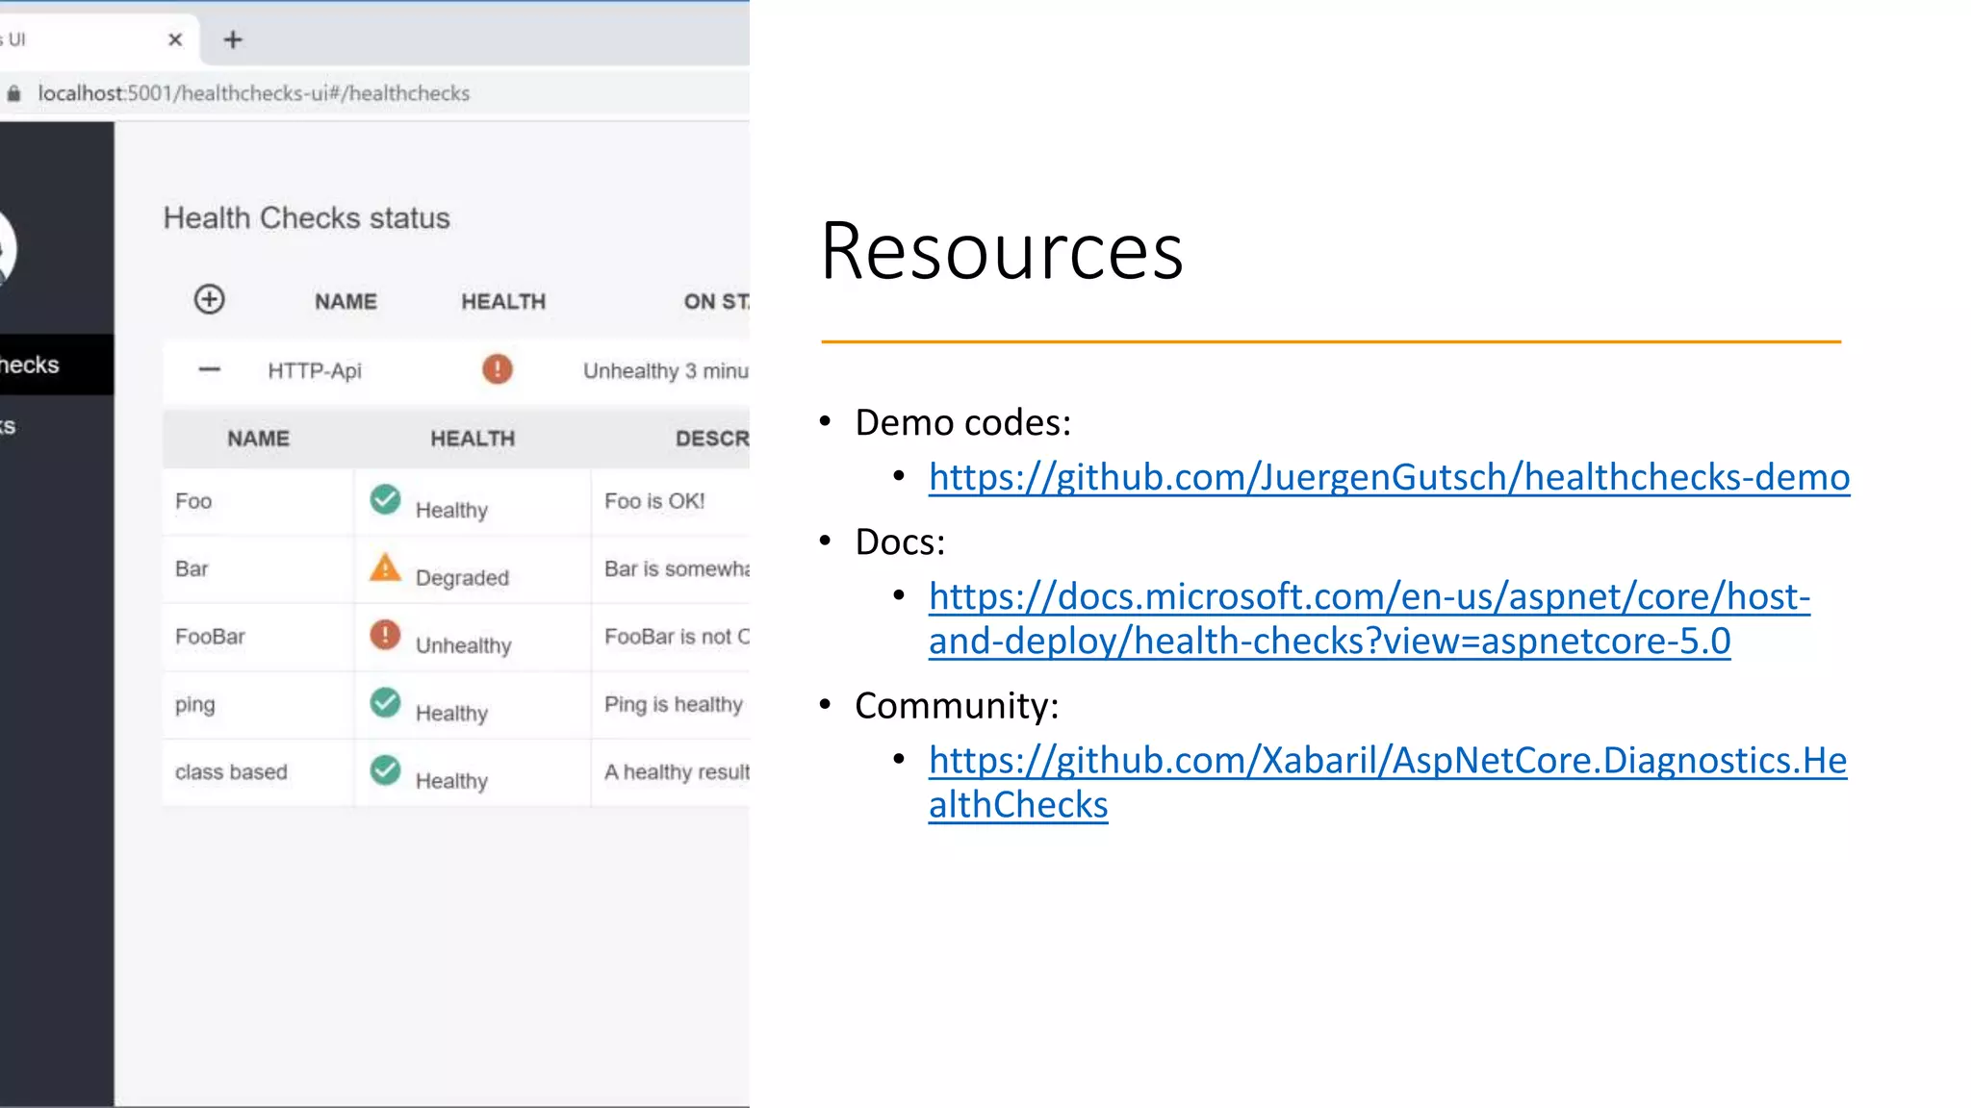Click 'Foo is OK!' description

point(654,501)
